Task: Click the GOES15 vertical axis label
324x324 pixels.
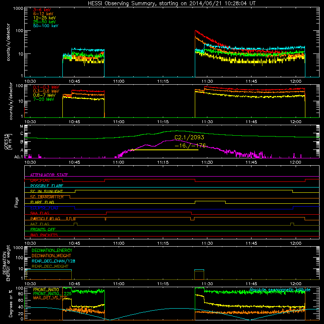Action: click(8, 142)
